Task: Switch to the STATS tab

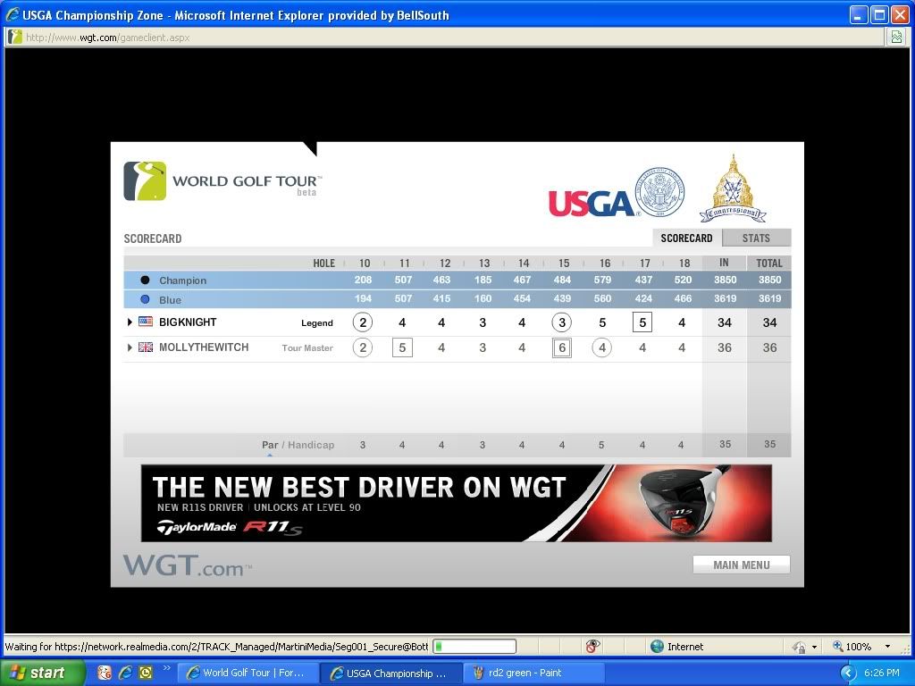Action: point(756,238)
